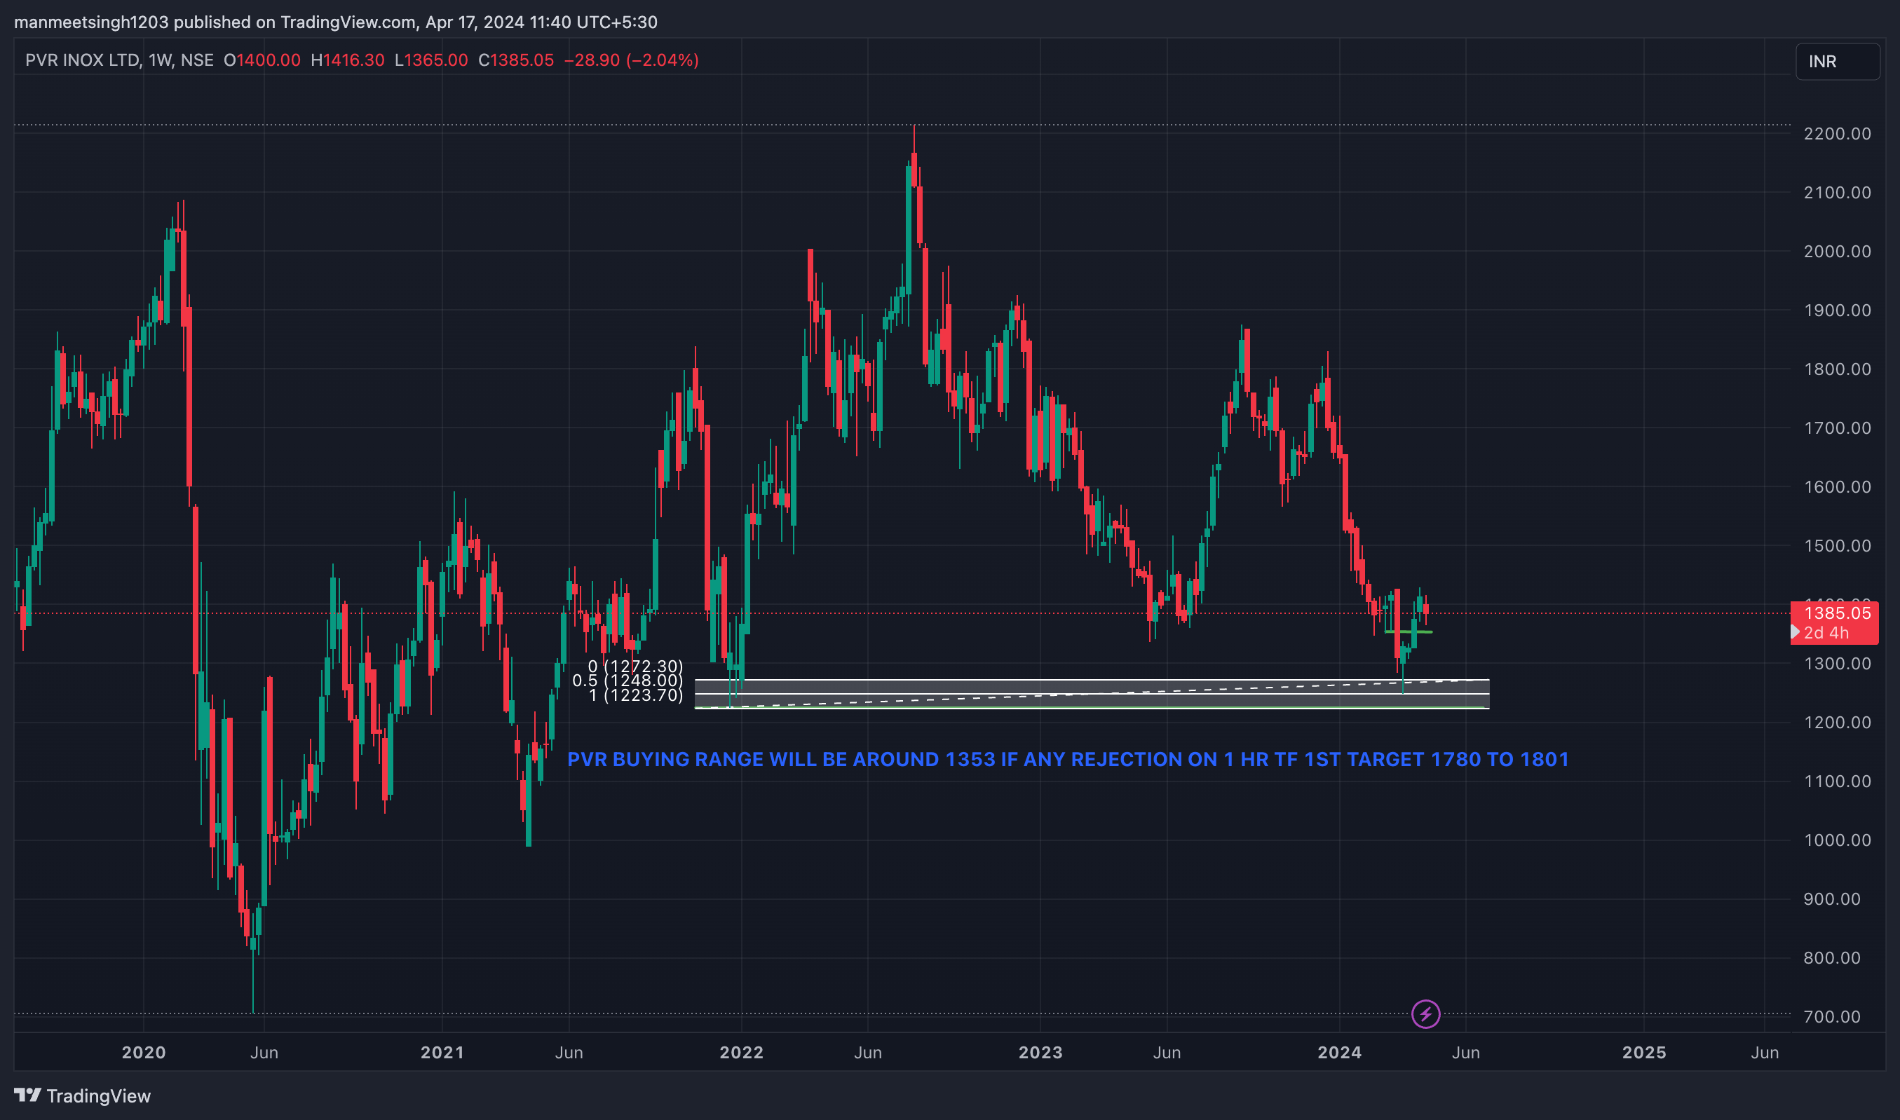Click the 1500.00 price axis label
This screenshot has height=1120, width=1900.
[1838, 546]
